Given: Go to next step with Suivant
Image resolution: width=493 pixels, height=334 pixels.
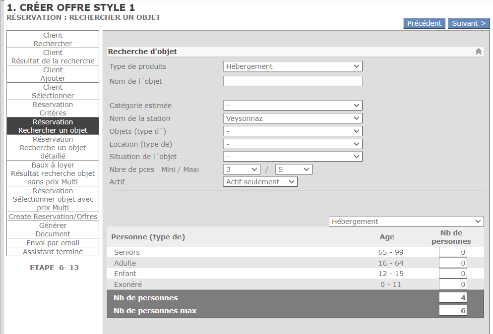Looking at the screenshot, I should point(468,23).
